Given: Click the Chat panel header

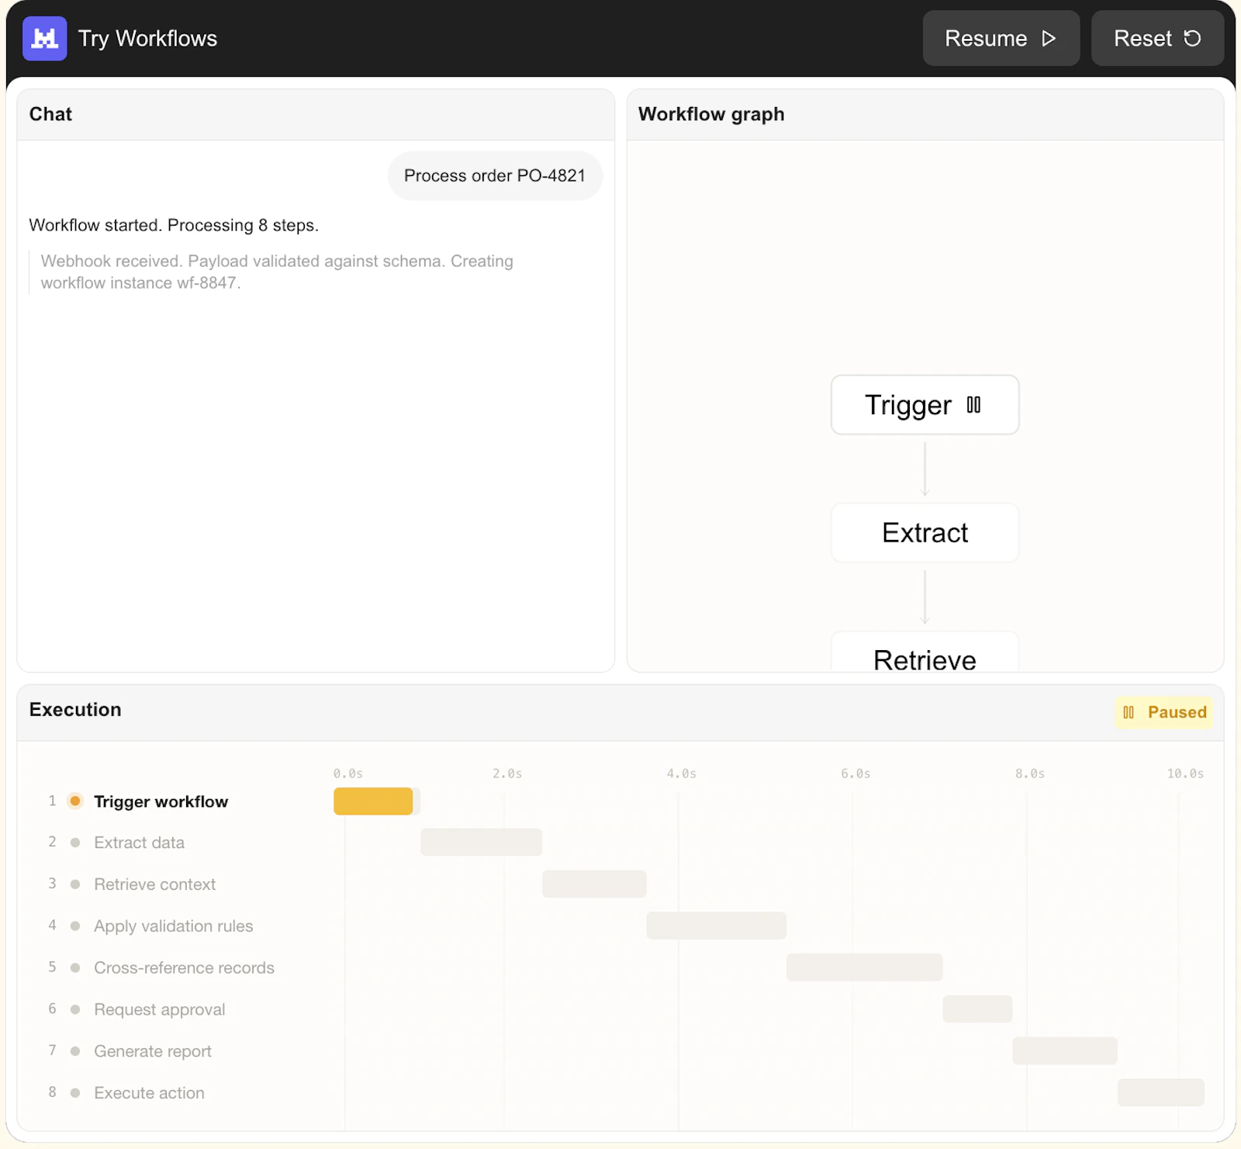Looking at the screenshot, I should tap(316, 114).
